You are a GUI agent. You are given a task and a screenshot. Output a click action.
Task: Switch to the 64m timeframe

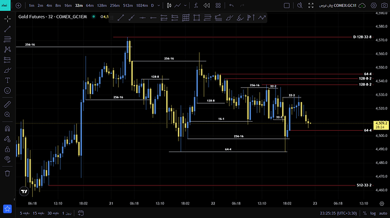[x=89, y=6]
